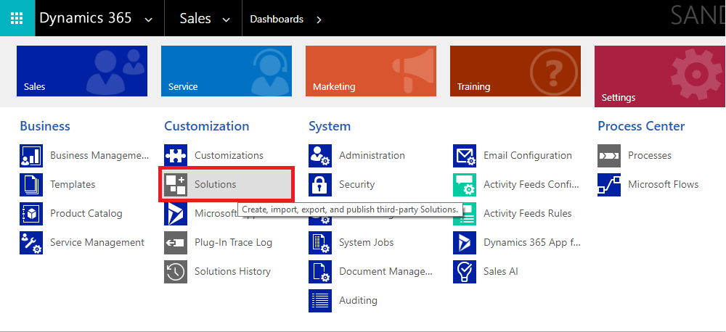Click the Customizations puzzle piece icon
The width and height of the screenshot is (726, 332).
176,156
